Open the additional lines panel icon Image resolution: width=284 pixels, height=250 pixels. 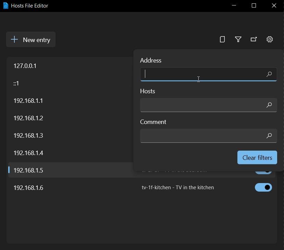[222, 39]
